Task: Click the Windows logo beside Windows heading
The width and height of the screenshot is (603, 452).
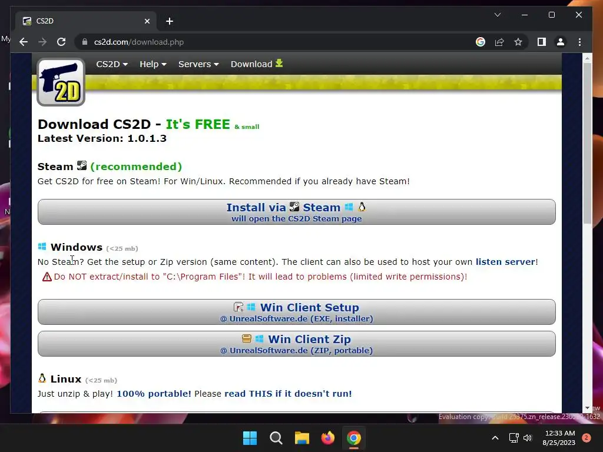Action: click(x=42, y=247)
